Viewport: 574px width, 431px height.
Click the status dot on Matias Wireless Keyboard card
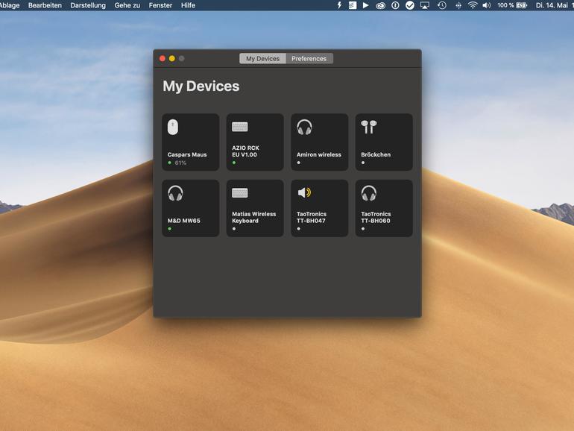point(234,228)
